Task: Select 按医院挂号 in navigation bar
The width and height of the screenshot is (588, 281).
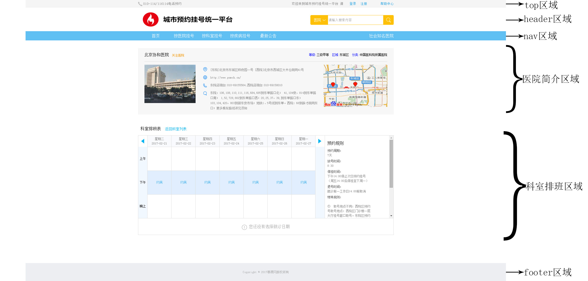Action: 184,36
